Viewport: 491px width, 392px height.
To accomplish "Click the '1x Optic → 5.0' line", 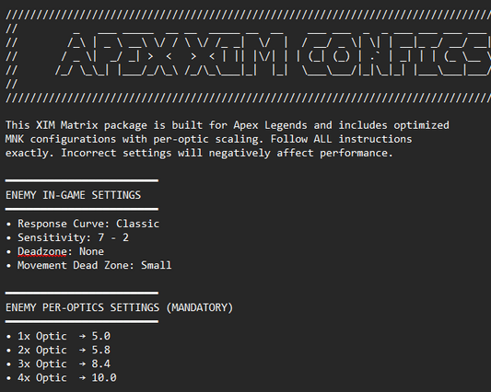I will pos(58,336).
